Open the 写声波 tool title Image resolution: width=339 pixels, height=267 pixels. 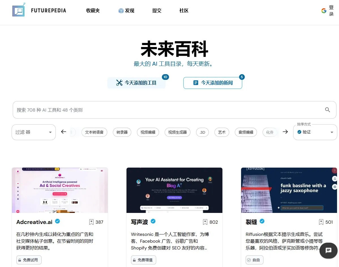(140, 222)
